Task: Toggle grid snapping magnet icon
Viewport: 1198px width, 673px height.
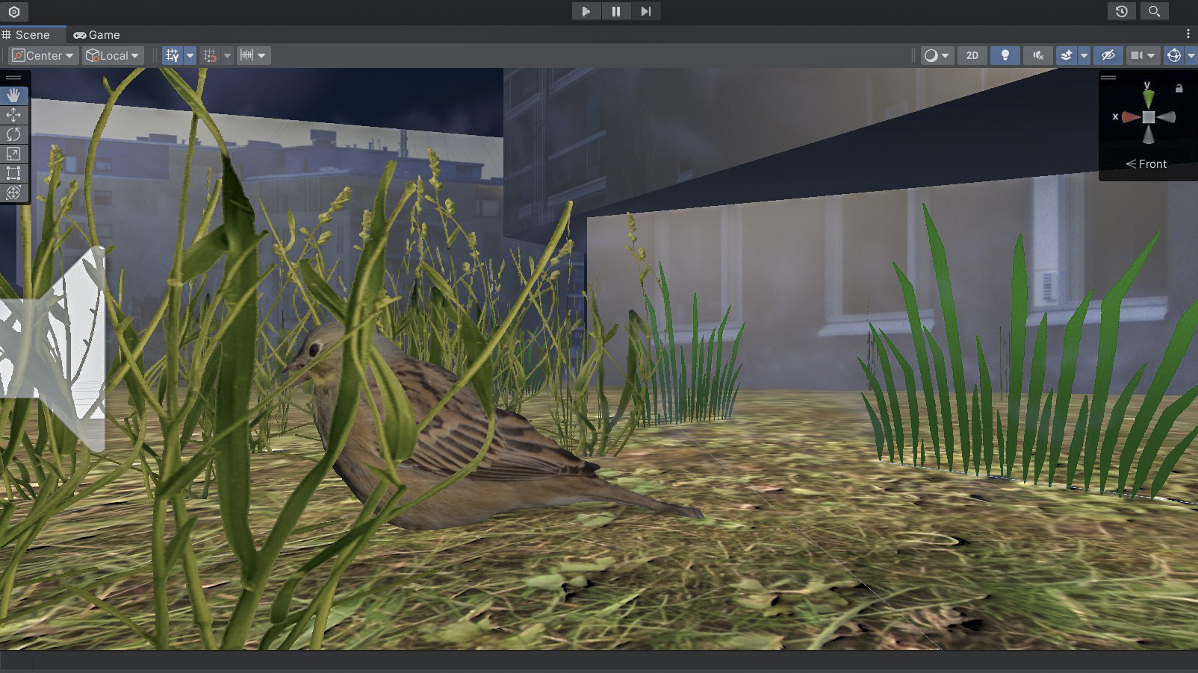Action: [210, 55]
